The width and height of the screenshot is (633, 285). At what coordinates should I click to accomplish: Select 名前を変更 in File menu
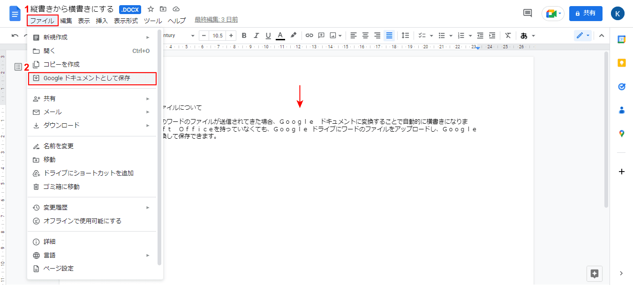(x=95, y=146)
